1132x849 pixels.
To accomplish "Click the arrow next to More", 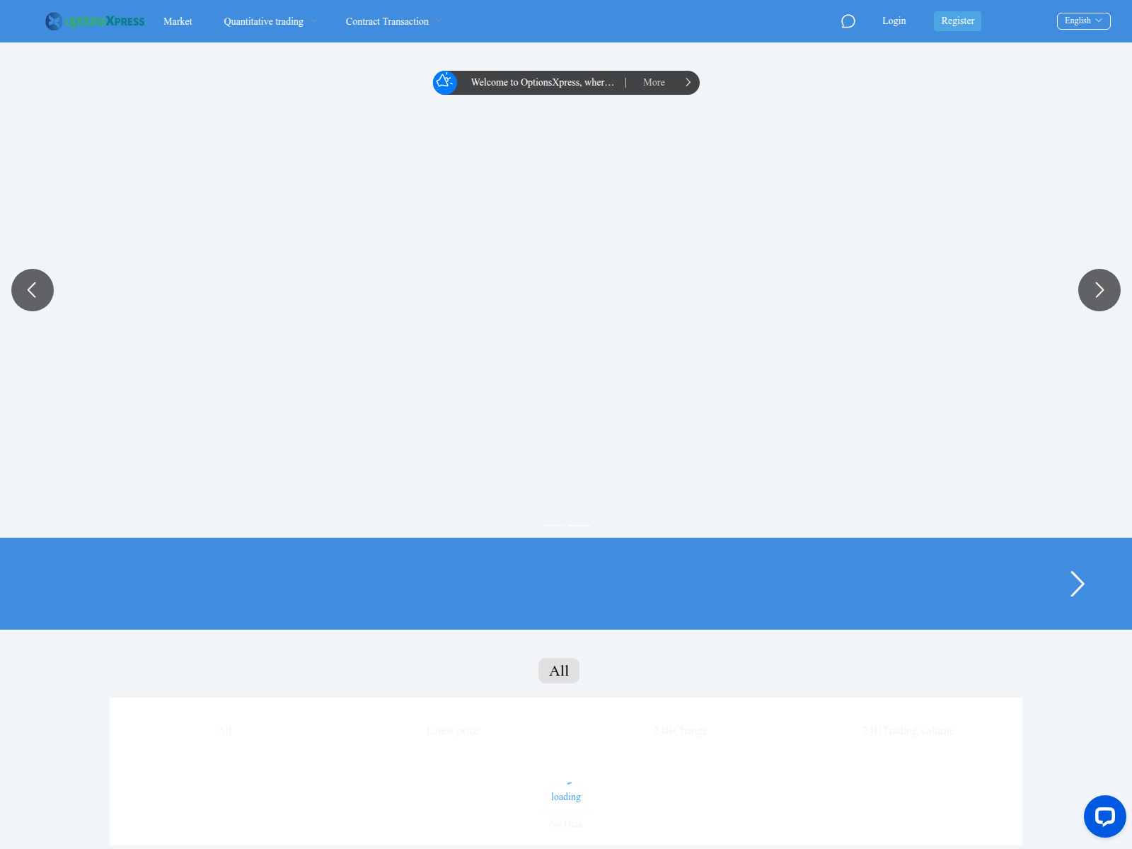I will click(687, 82).
